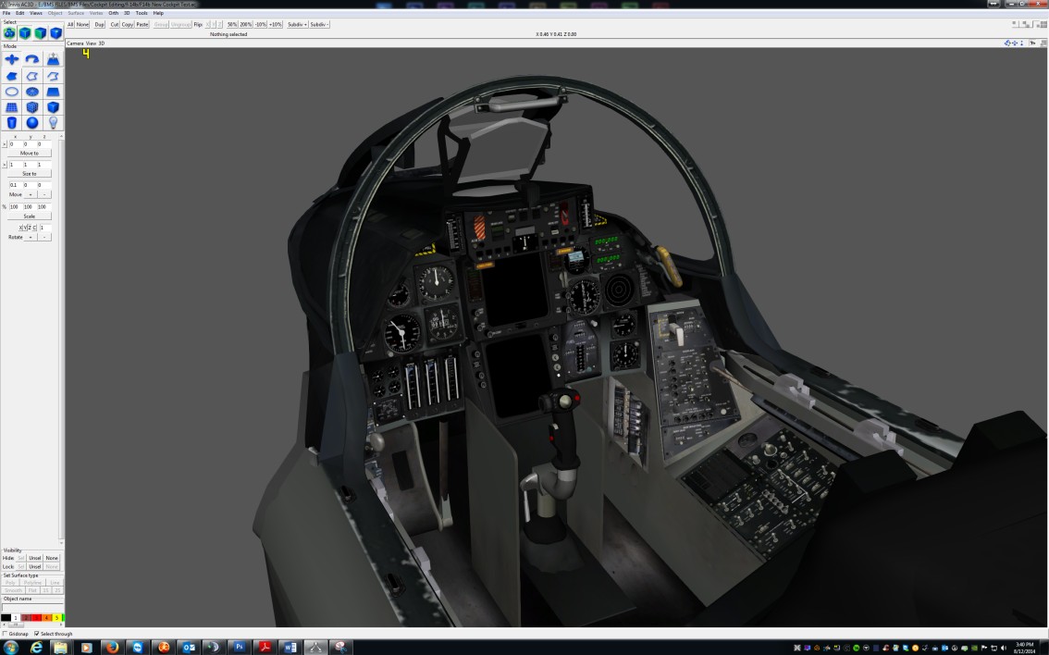This screenshot has height=655, width=1049.
Task: Open the Views menu
Action: coord(36,13)
